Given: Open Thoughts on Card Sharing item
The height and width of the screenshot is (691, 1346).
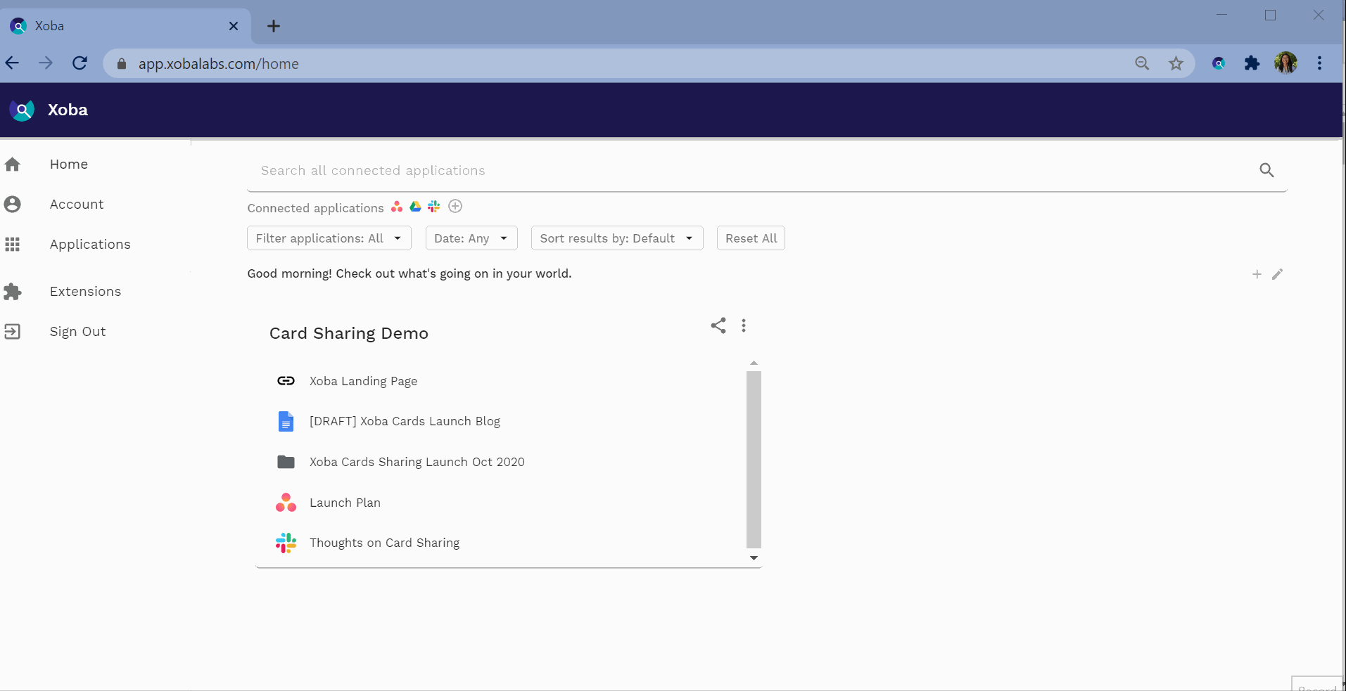Looking at the screenshot, I should pos(384,543).
